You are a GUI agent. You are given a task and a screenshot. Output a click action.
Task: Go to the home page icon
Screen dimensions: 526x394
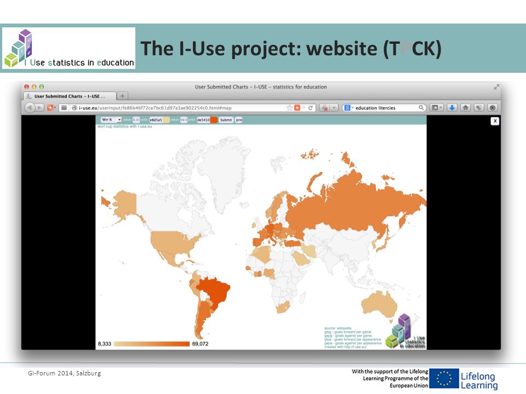point(465,108)
